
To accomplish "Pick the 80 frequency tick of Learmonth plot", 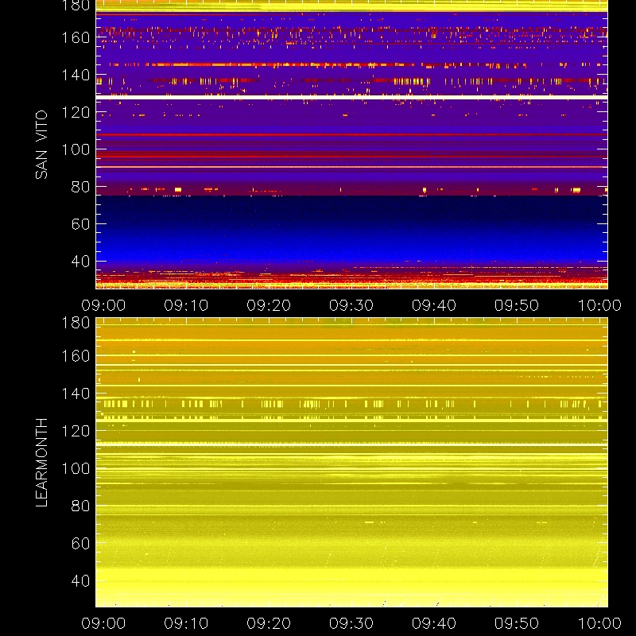I will pos(81,506).
